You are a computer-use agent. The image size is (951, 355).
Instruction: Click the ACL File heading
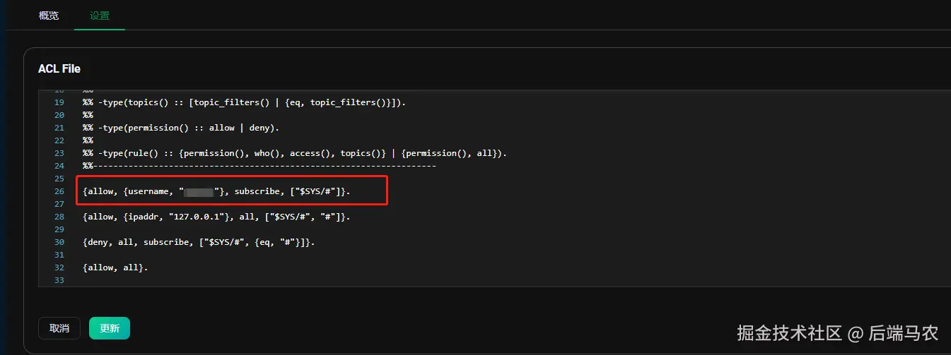[59, 68]
